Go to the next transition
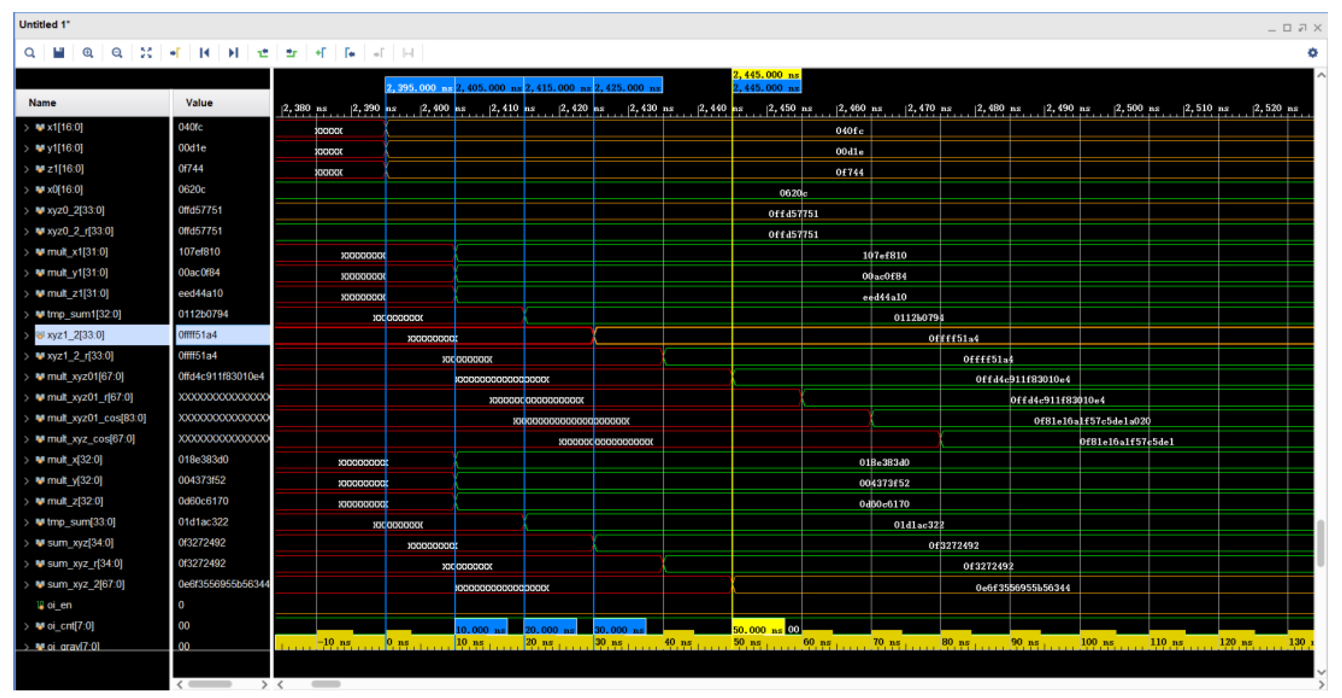This screenshot has width=1342, height=698. pyautogui.click(x=292, y=53)
